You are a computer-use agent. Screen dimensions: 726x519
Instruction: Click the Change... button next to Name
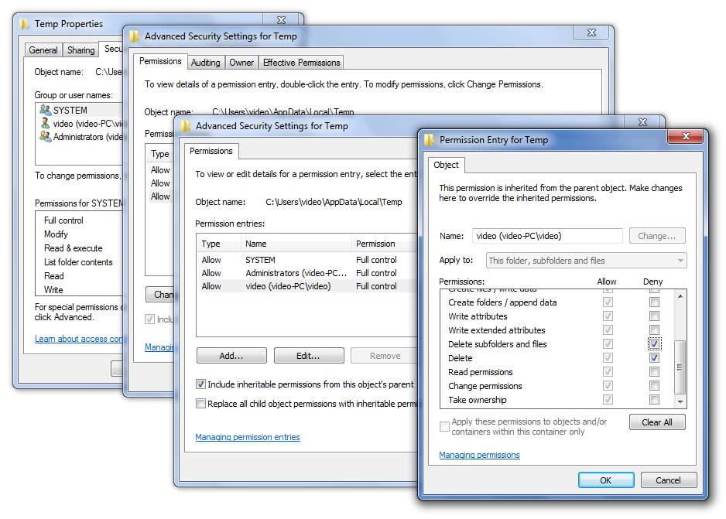coord(657,236)
